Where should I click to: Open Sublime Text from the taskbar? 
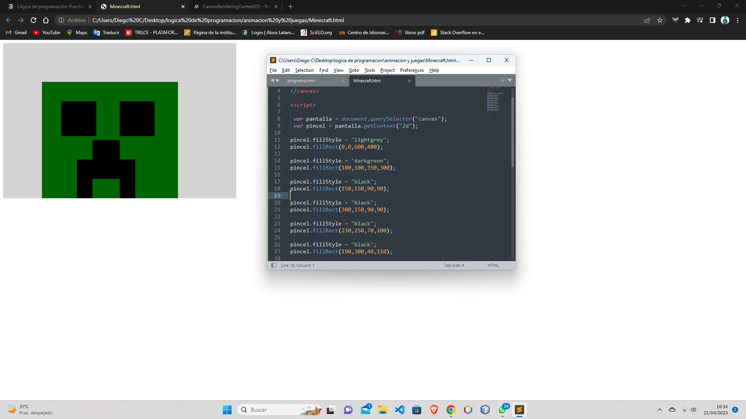click(x=519, y=410)
